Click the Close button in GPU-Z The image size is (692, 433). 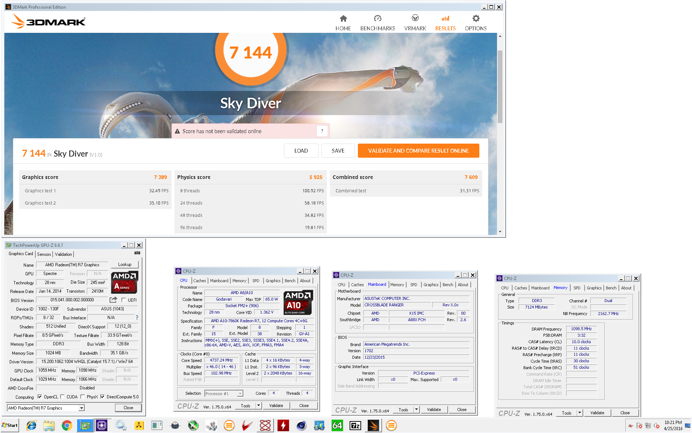128,408
